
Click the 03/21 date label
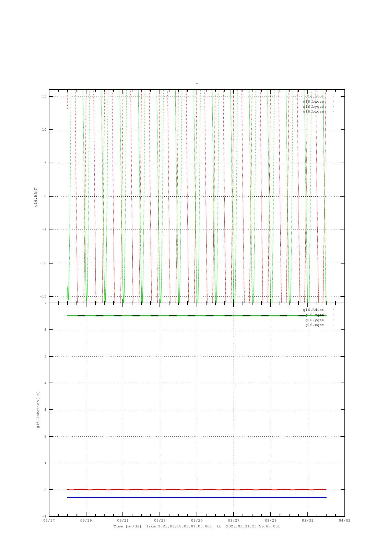tap(123, 521)
